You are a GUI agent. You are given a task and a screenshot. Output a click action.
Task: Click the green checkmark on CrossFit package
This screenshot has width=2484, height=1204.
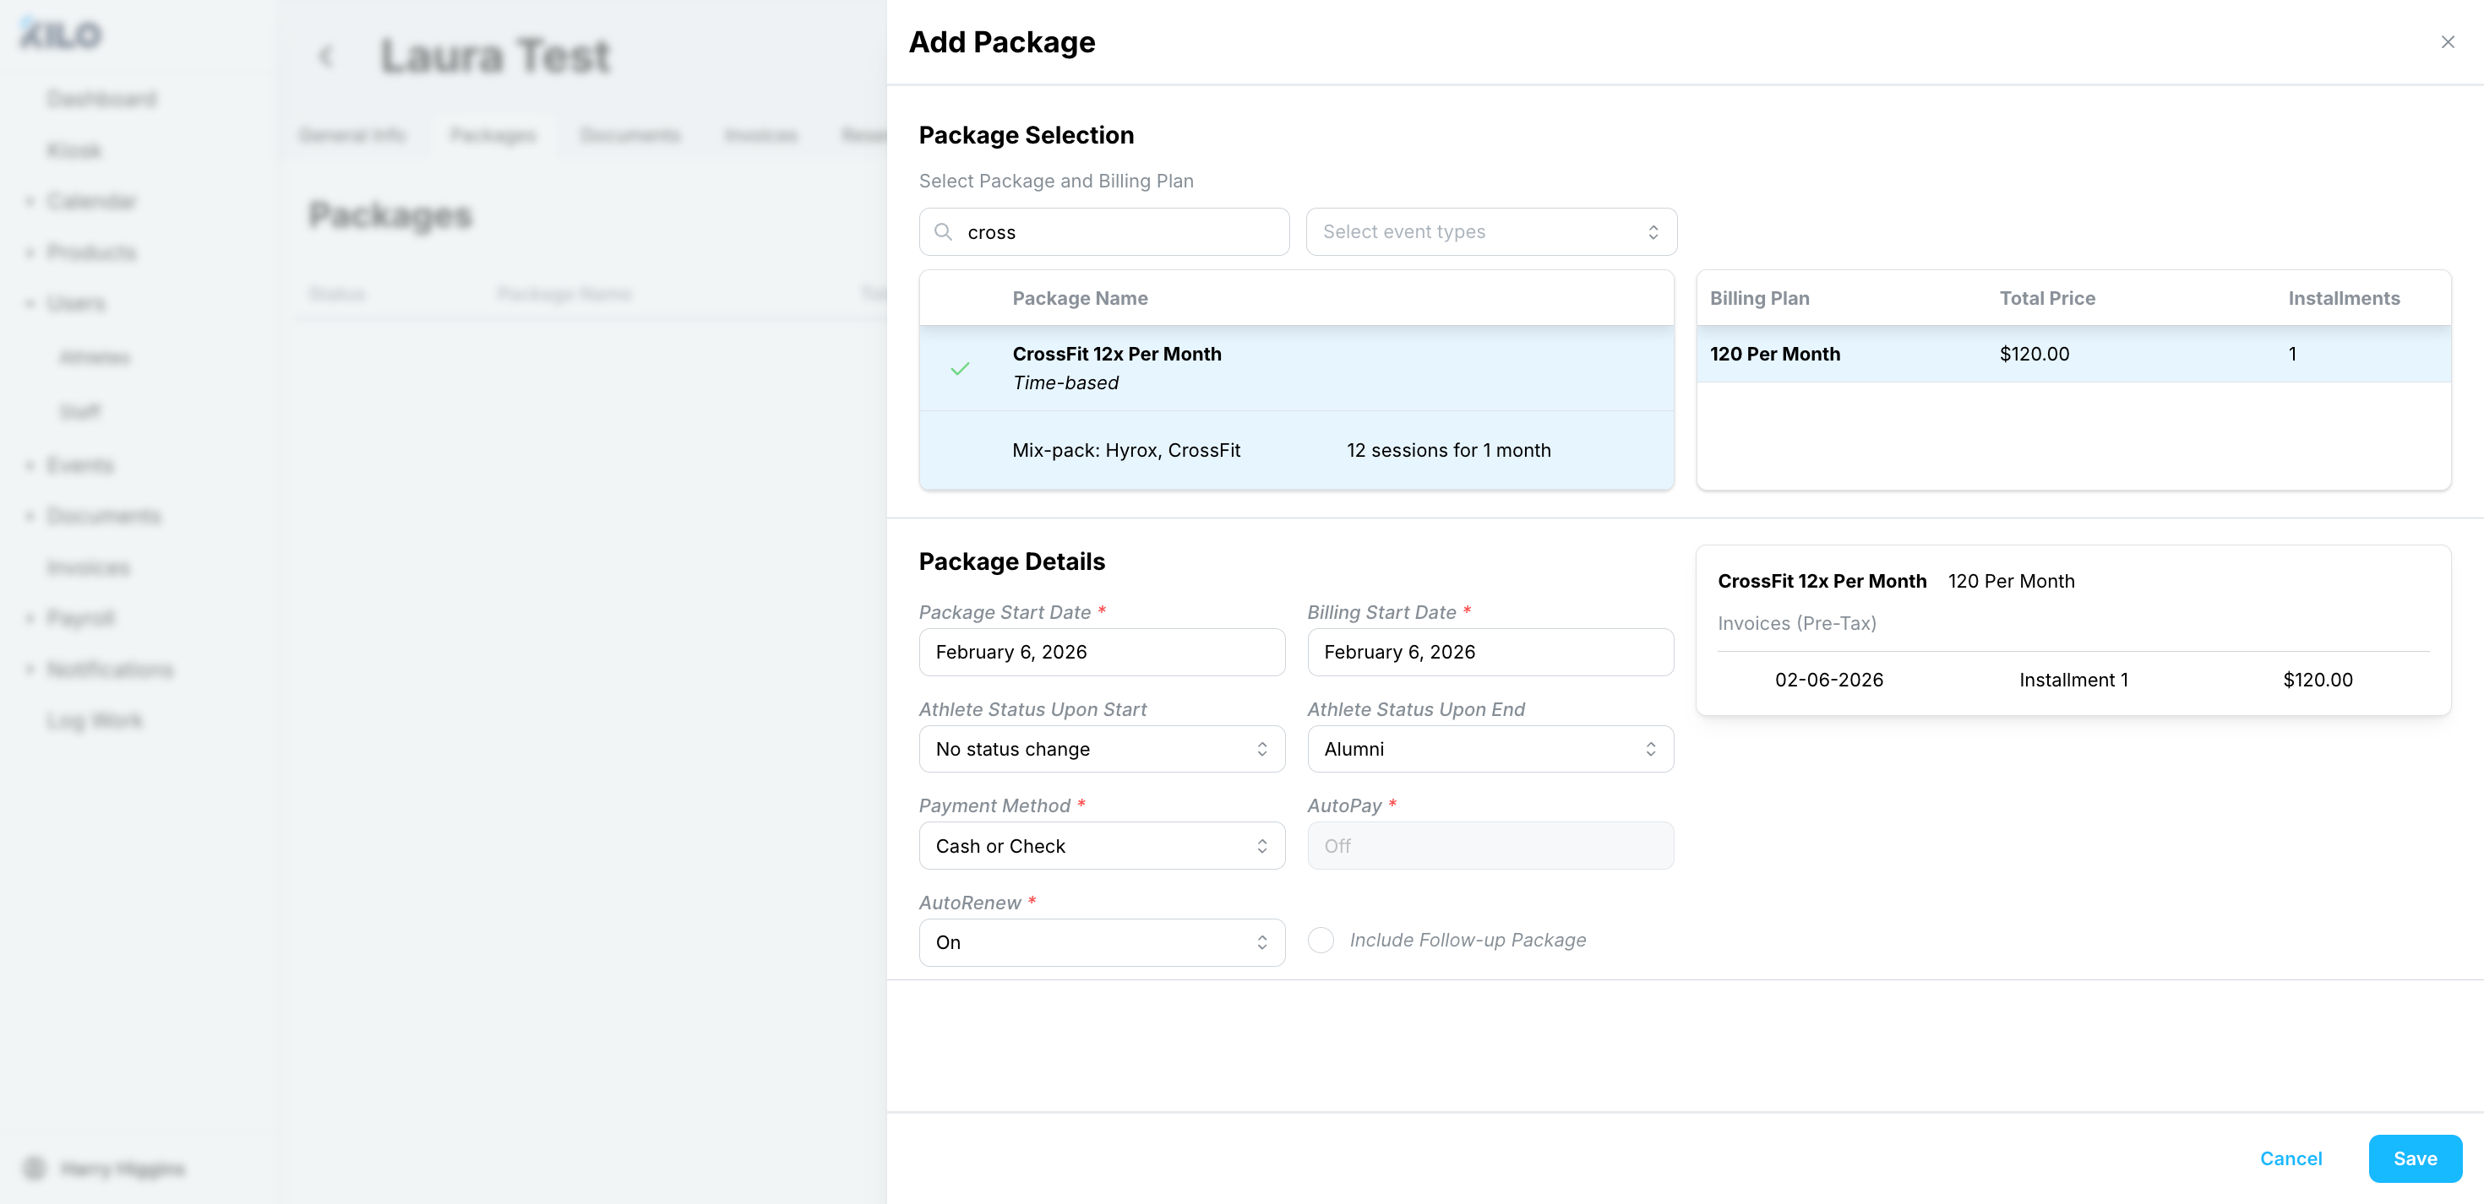point(960,368)
